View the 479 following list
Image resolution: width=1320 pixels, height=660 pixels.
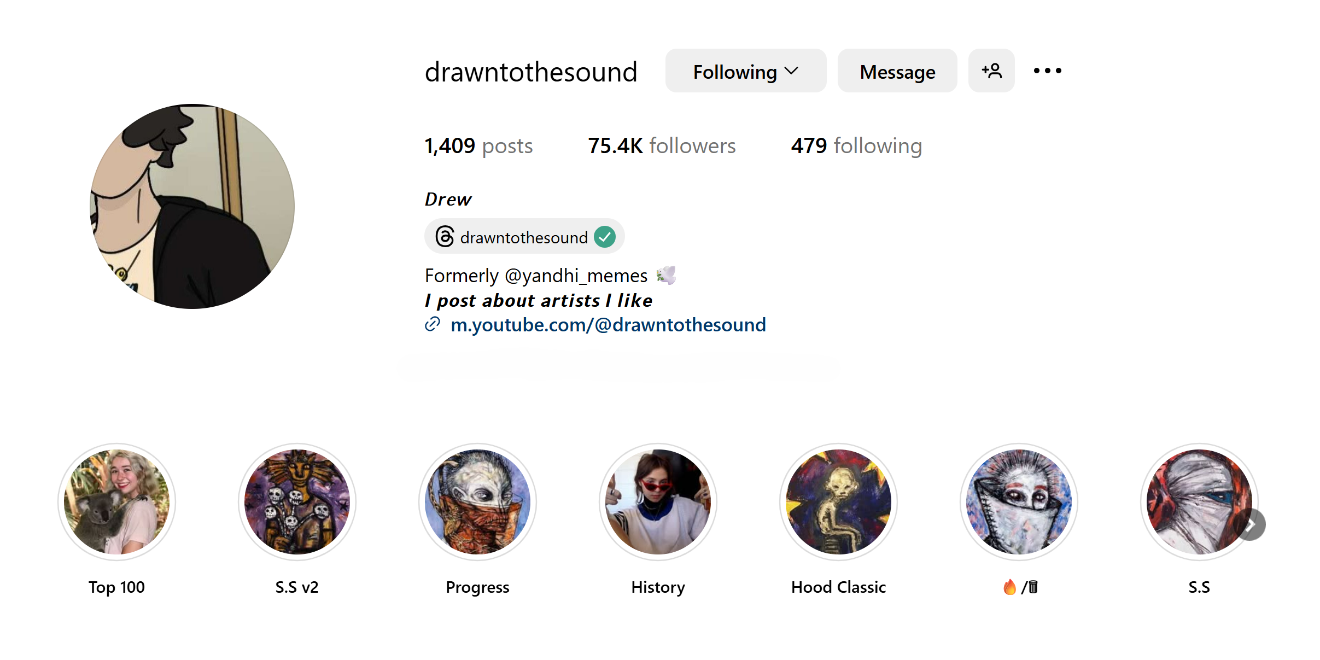[x=856, y=146]
